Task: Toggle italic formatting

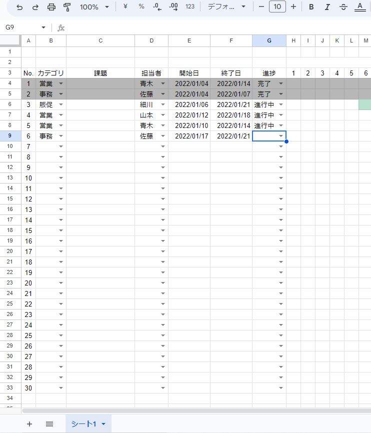Action: 327,7
